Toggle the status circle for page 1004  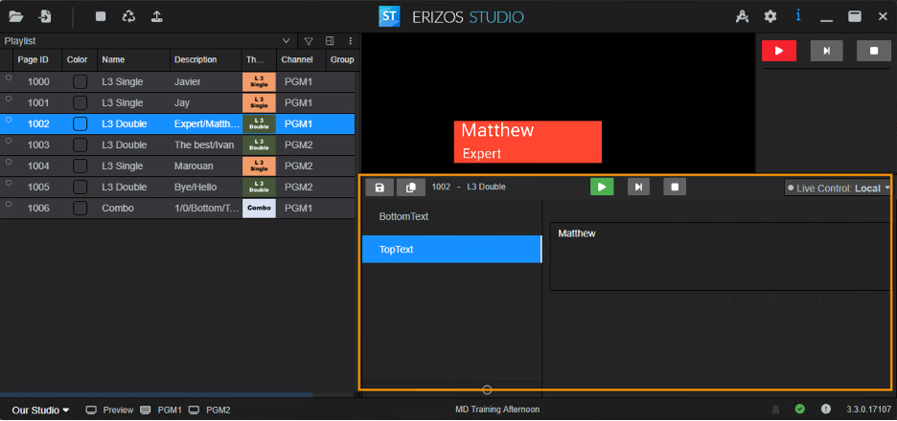point(9,165)
